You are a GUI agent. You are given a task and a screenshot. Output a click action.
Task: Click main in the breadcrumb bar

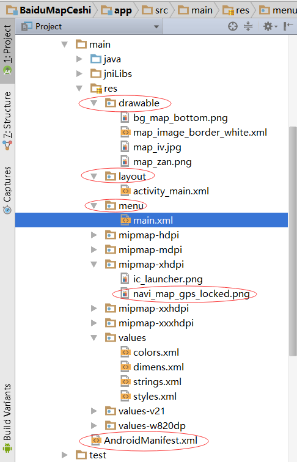coord(196,10)
